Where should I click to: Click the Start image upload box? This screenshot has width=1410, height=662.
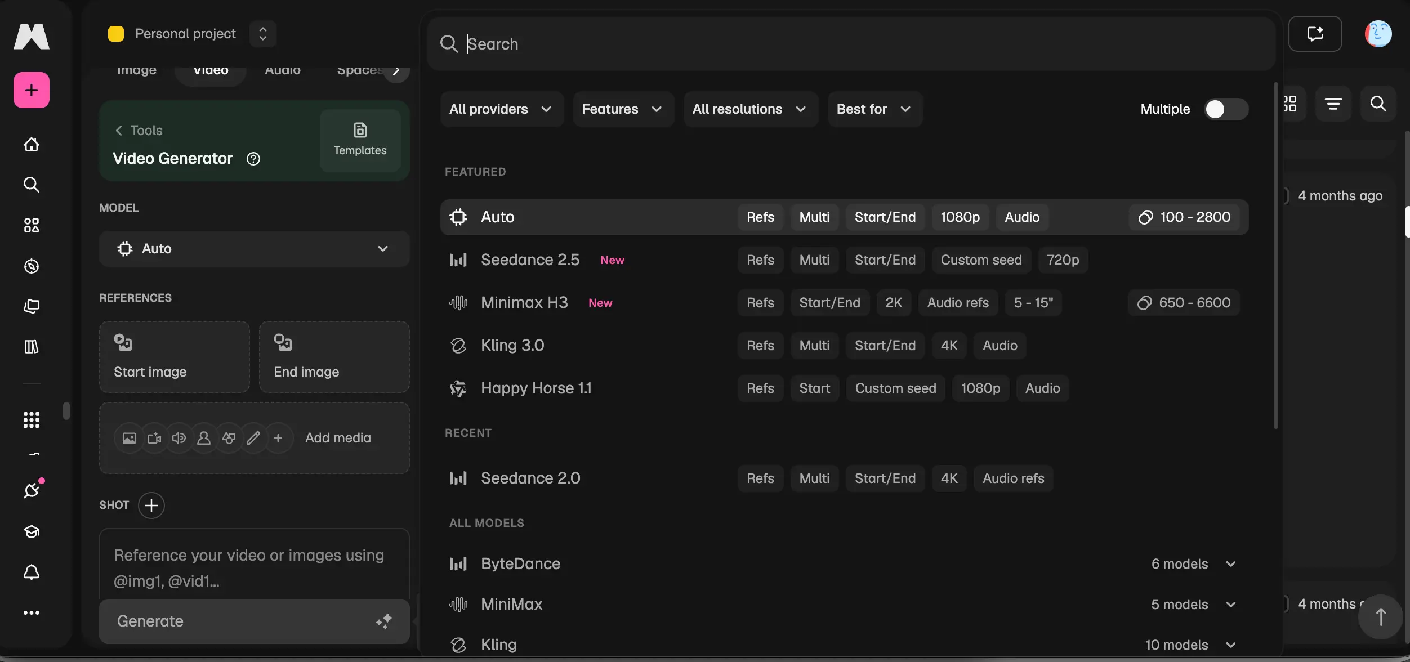point(175,357)
